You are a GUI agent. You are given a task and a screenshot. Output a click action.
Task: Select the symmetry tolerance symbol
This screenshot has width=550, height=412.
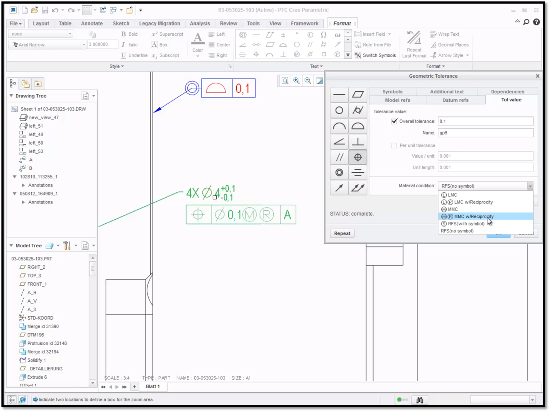click(358, 173)
